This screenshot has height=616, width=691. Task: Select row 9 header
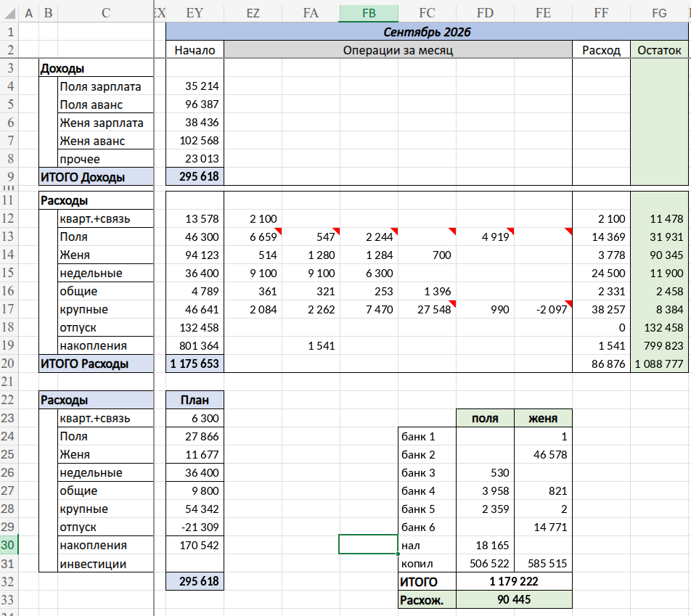[9, 177]
